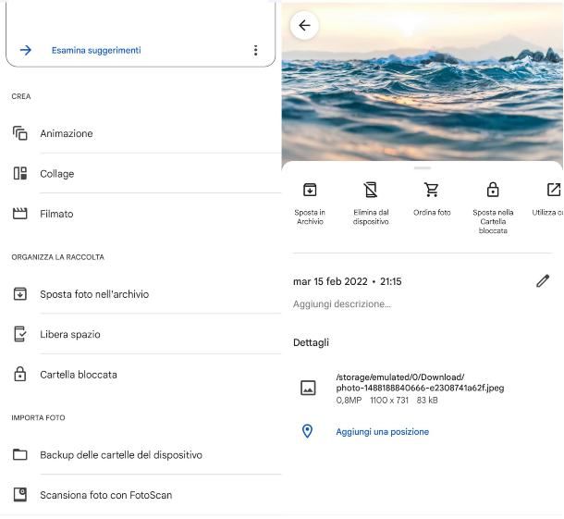Tap Elimina dal dispositivo icon

371,190
